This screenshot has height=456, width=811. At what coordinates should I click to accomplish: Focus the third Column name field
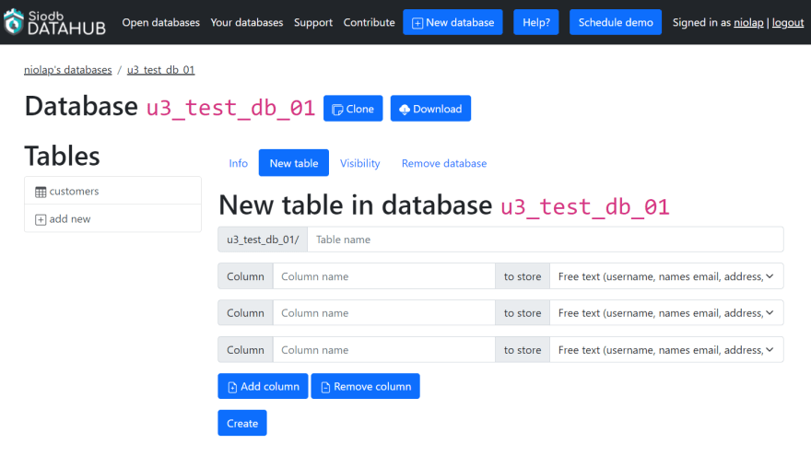(383, 350)
